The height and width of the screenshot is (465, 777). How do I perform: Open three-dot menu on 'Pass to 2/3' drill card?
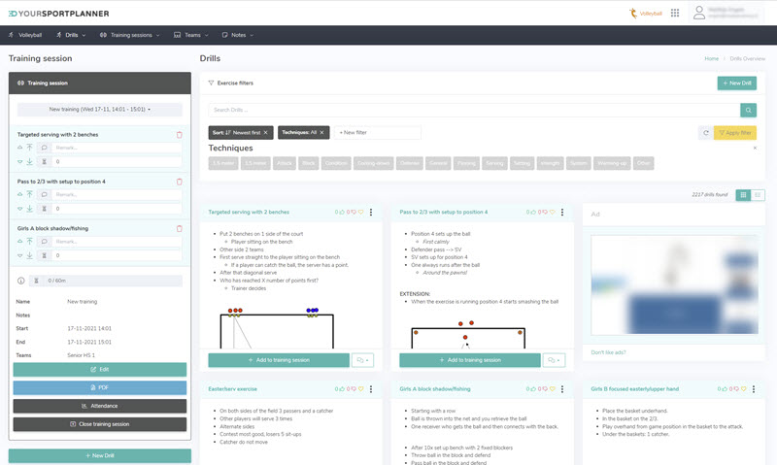(562, 212)
